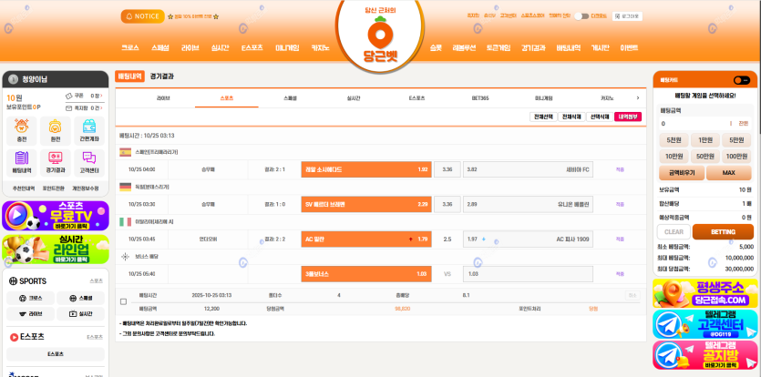Expand category tabs with right chevron
Viewport: 761px width, 377px height.
(x=637, y=97)
